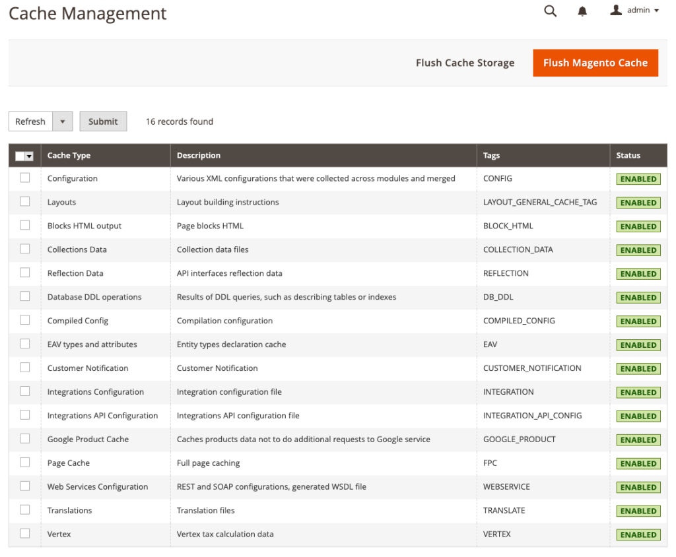The width and height of the screenshot is (676, 557).
Task: Open the notifications bell icon
Action: (x=582, y=11)
